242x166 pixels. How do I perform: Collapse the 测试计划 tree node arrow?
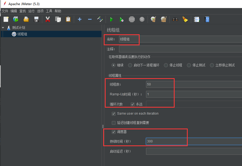click(x=3, y=28)
